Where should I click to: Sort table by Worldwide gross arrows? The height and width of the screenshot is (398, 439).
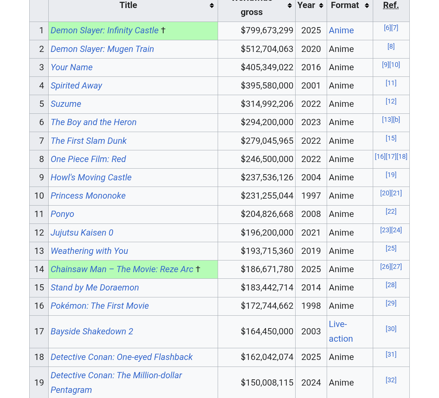[290, 5]
